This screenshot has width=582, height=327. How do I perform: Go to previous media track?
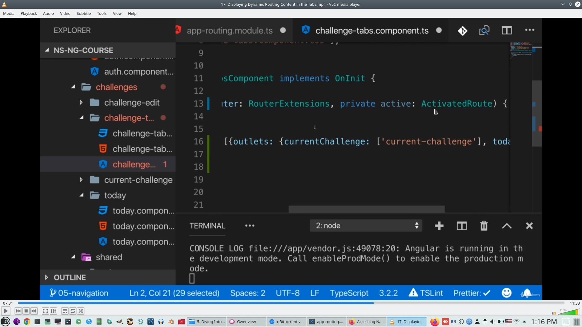click(x=18, y=311)
